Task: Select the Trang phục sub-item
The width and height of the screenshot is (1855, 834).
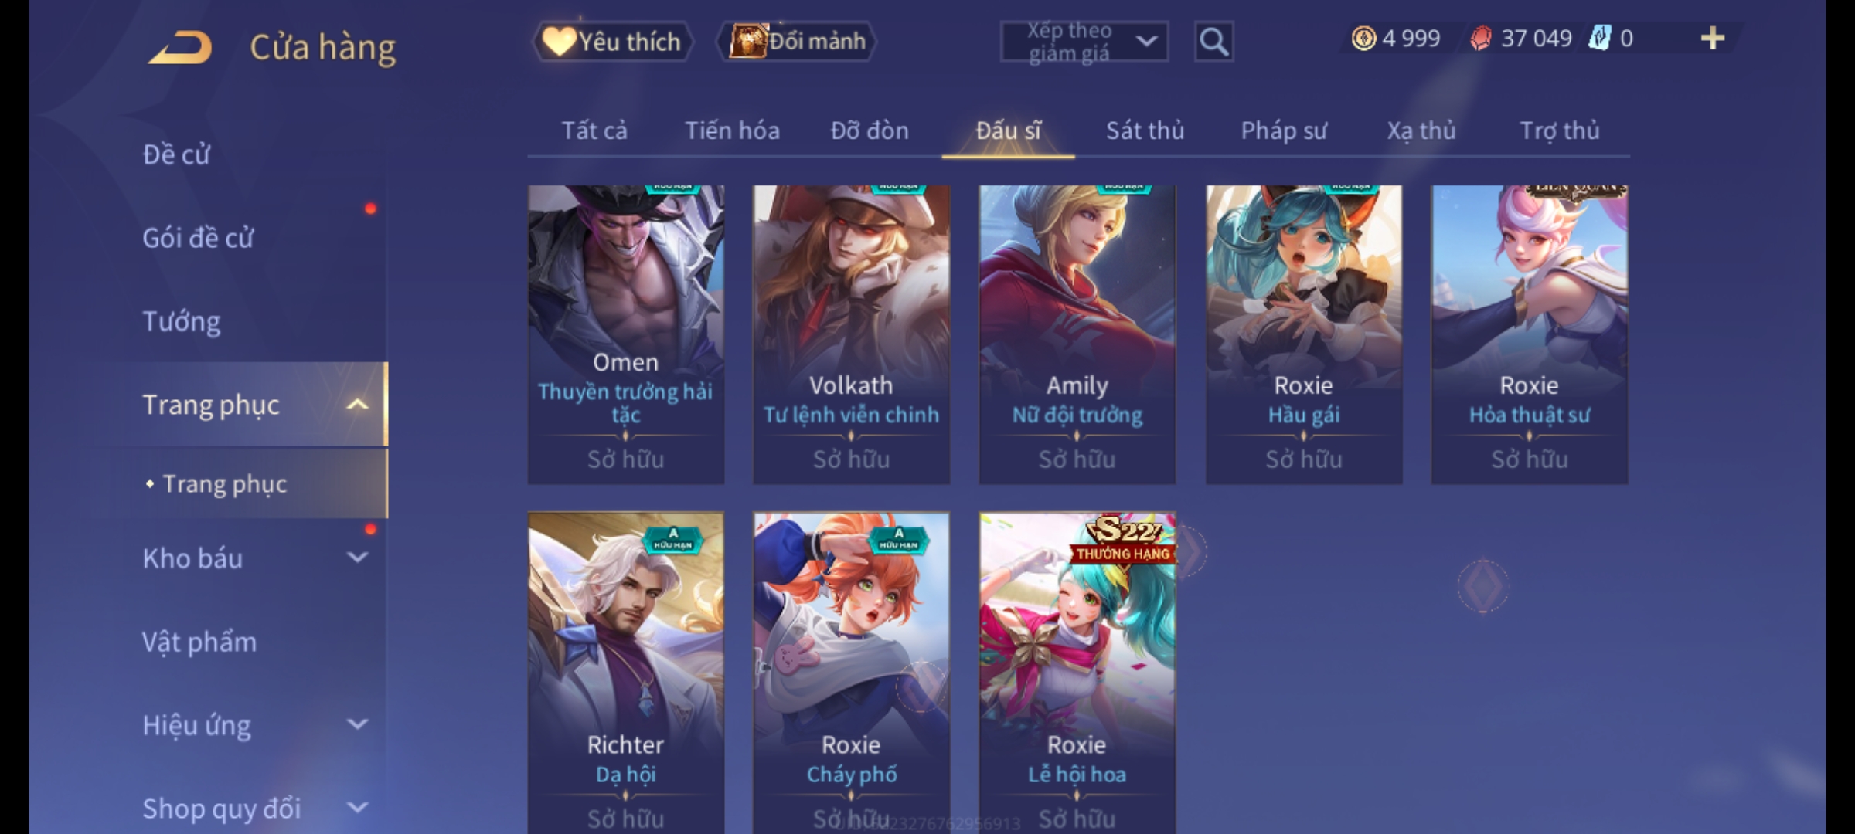Action: (225, 484)
